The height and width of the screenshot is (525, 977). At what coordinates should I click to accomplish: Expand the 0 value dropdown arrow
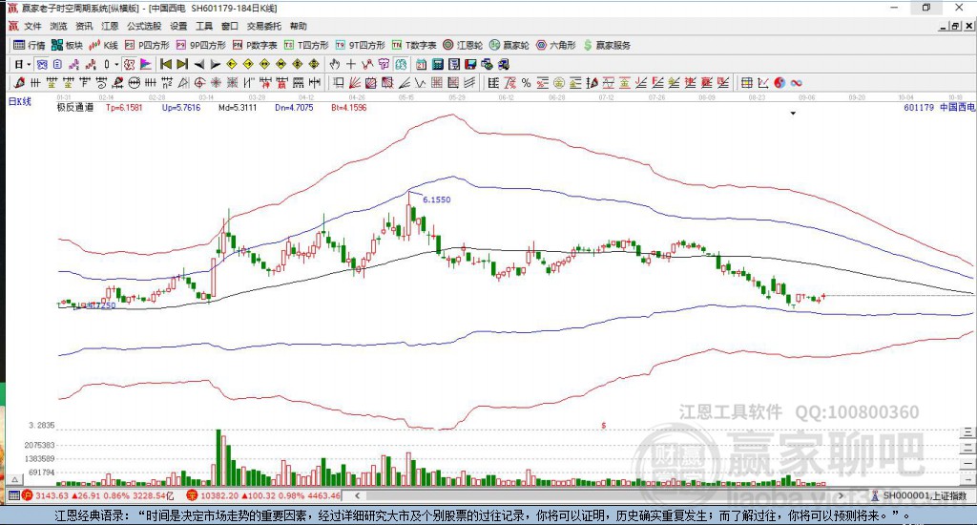click(116, 64)
